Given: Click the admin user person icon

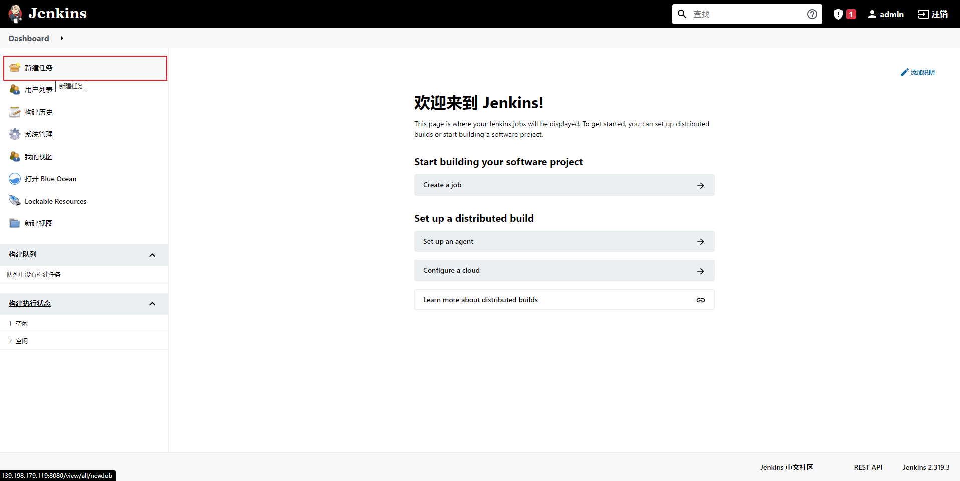Looking at the screenshot, I should click(x=872, y=14).
